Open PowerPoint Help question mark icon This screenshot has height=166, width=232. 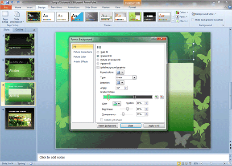click(230, 7)
